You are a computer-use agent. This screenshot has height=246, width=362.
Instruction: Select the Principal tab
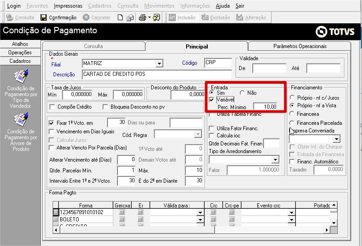coord(197,46)
